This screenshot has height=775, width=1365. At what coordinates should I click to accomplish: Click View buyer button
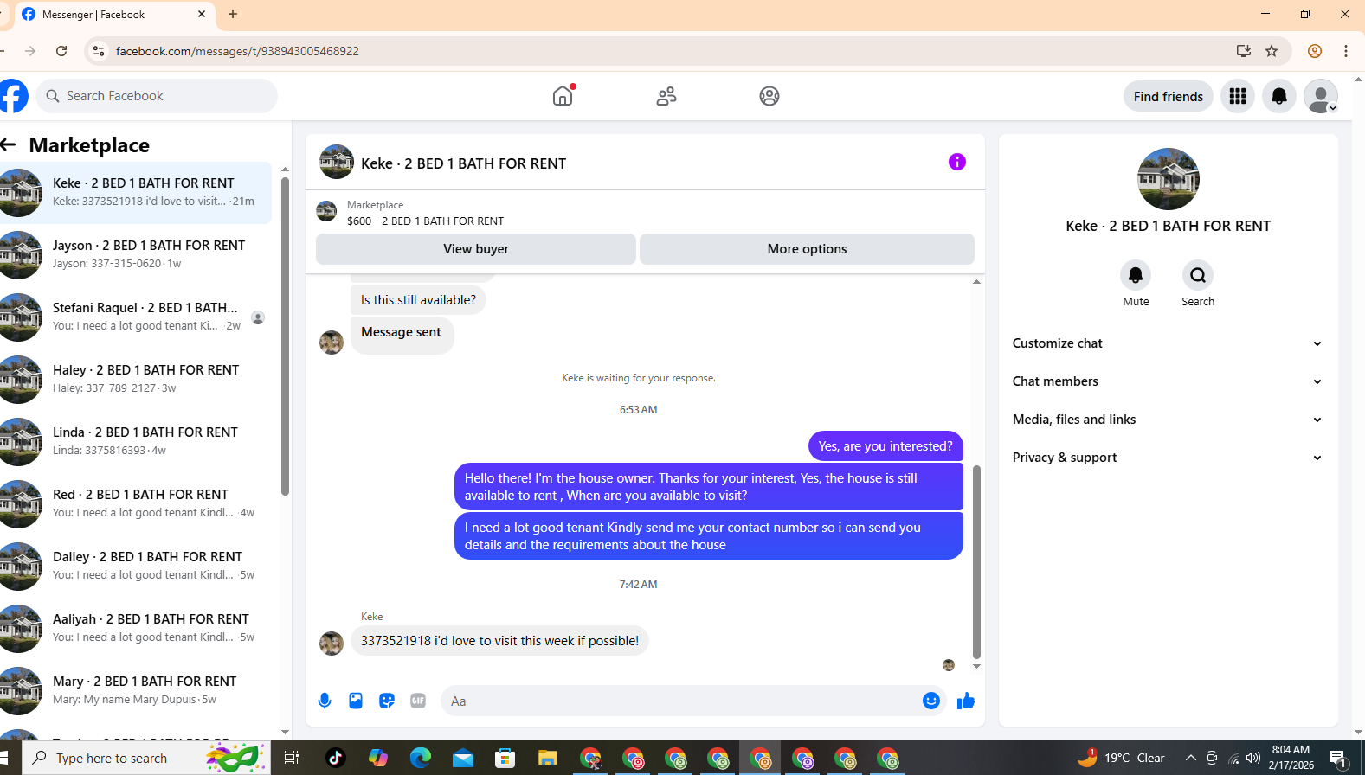click(x=476, y=249)
